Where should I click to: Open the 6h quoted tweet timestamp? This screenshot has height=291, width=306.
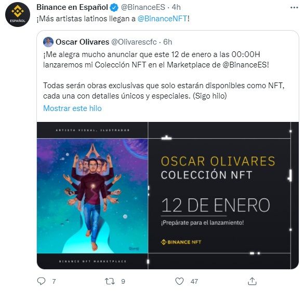tap(168, 42)
